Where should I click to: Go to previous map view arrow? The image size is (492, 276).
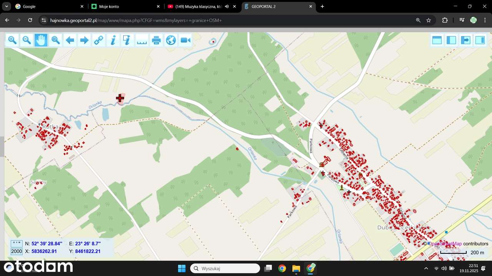click(70, 40)
